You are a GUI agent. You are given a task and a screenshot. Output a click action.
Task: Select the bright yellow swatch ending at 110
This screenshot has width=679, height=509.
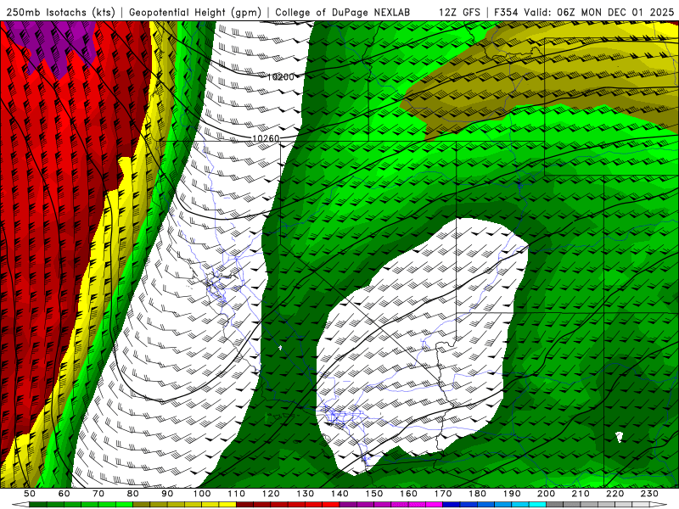click(227, 505)
